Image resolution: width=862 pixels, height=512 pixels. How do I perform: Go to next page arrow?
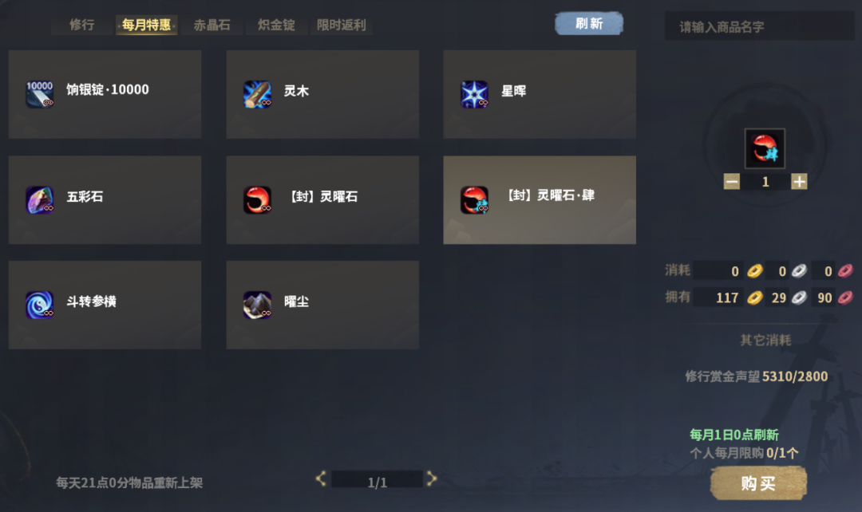point(432,479)
